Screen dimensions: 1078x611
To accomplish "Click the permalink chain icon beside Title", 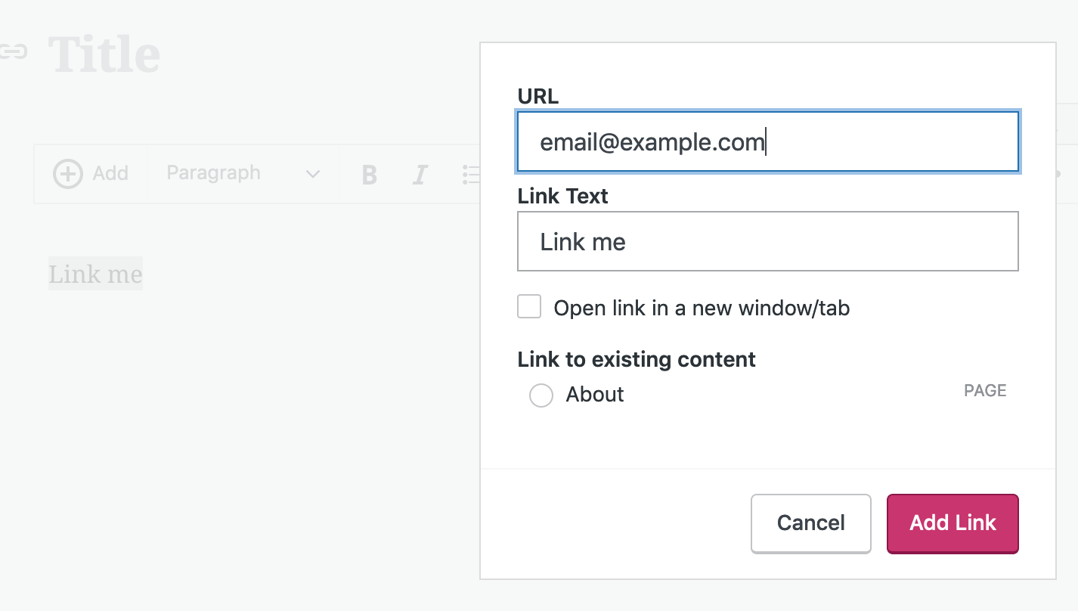I will (13, 51).
